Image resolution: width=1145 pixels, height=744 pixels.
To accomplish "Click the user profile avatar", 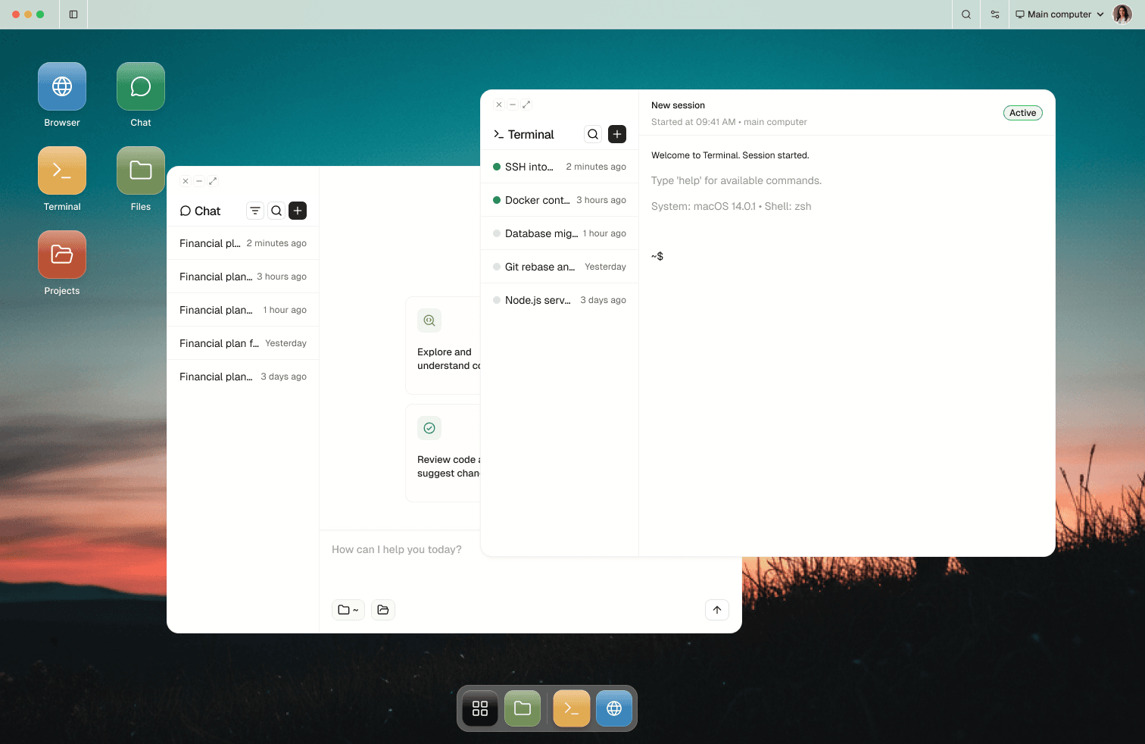I will 1122,14.
